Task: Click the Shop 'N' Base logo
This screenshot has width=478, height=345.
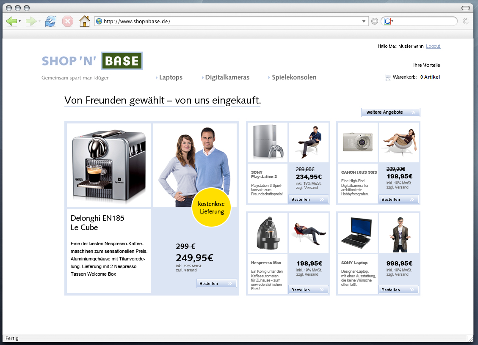Action: tap(92, 61)
